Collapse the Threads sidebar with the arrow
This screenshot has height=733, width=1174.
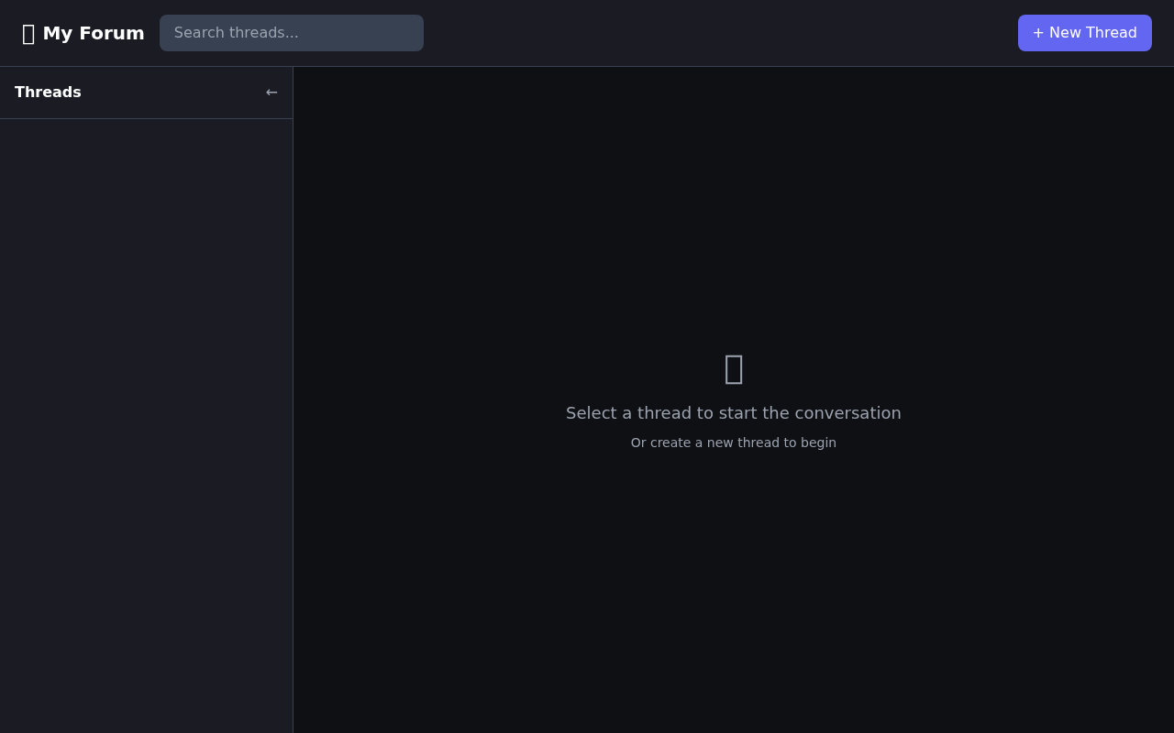[x=271, y=93]
